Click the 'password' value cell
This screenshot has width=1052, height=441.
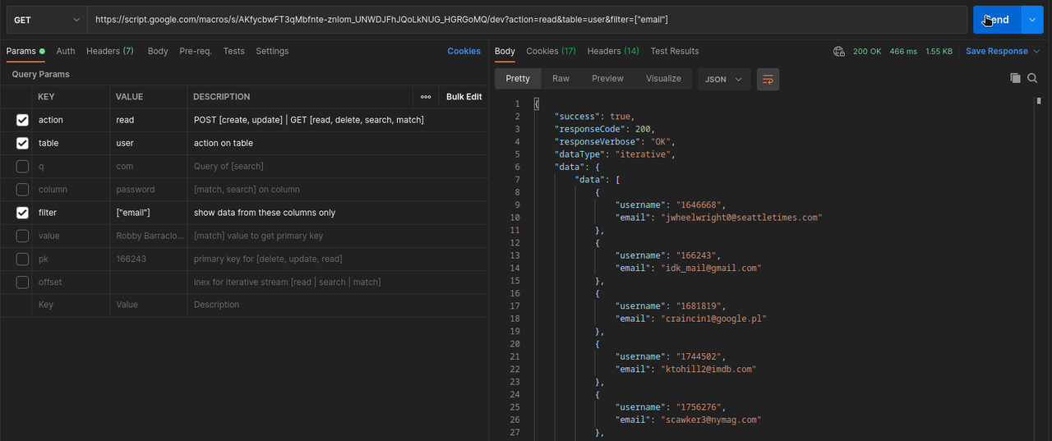[149, 189]
